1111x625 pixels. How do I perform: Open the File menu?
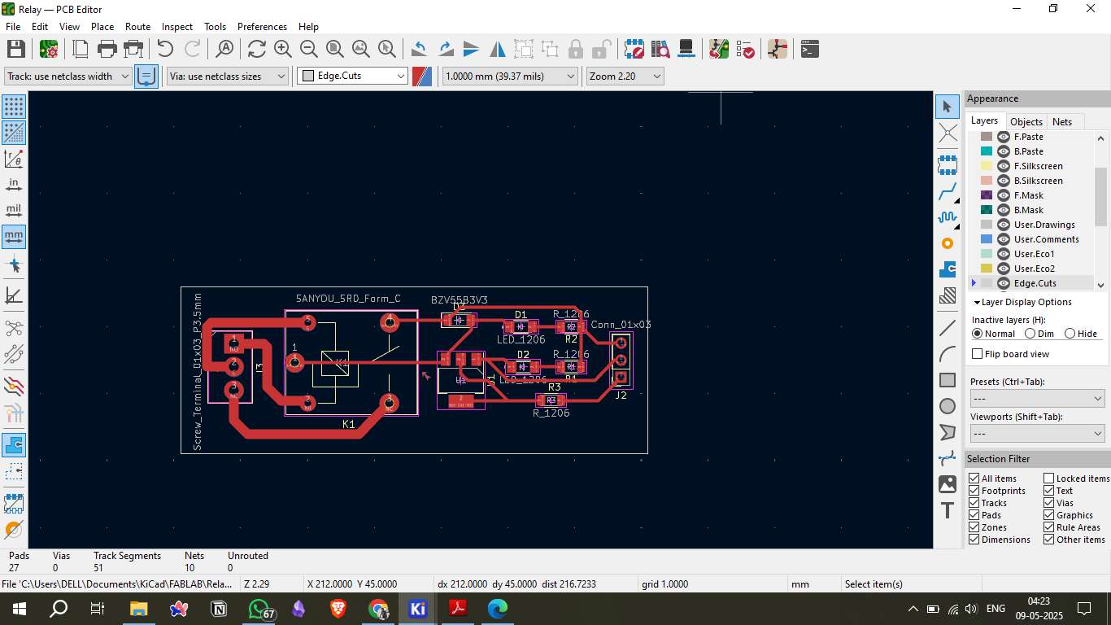coord(13,27)
